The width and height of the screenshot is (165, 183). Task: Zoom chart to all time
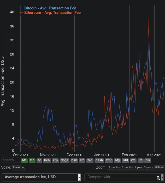pos(159,168)
